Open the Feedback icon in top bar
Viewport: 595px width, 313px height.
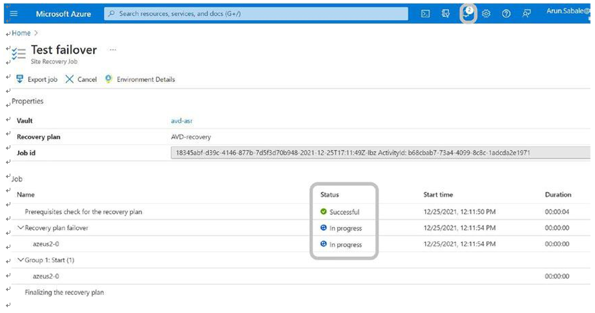tap(527, 14)
